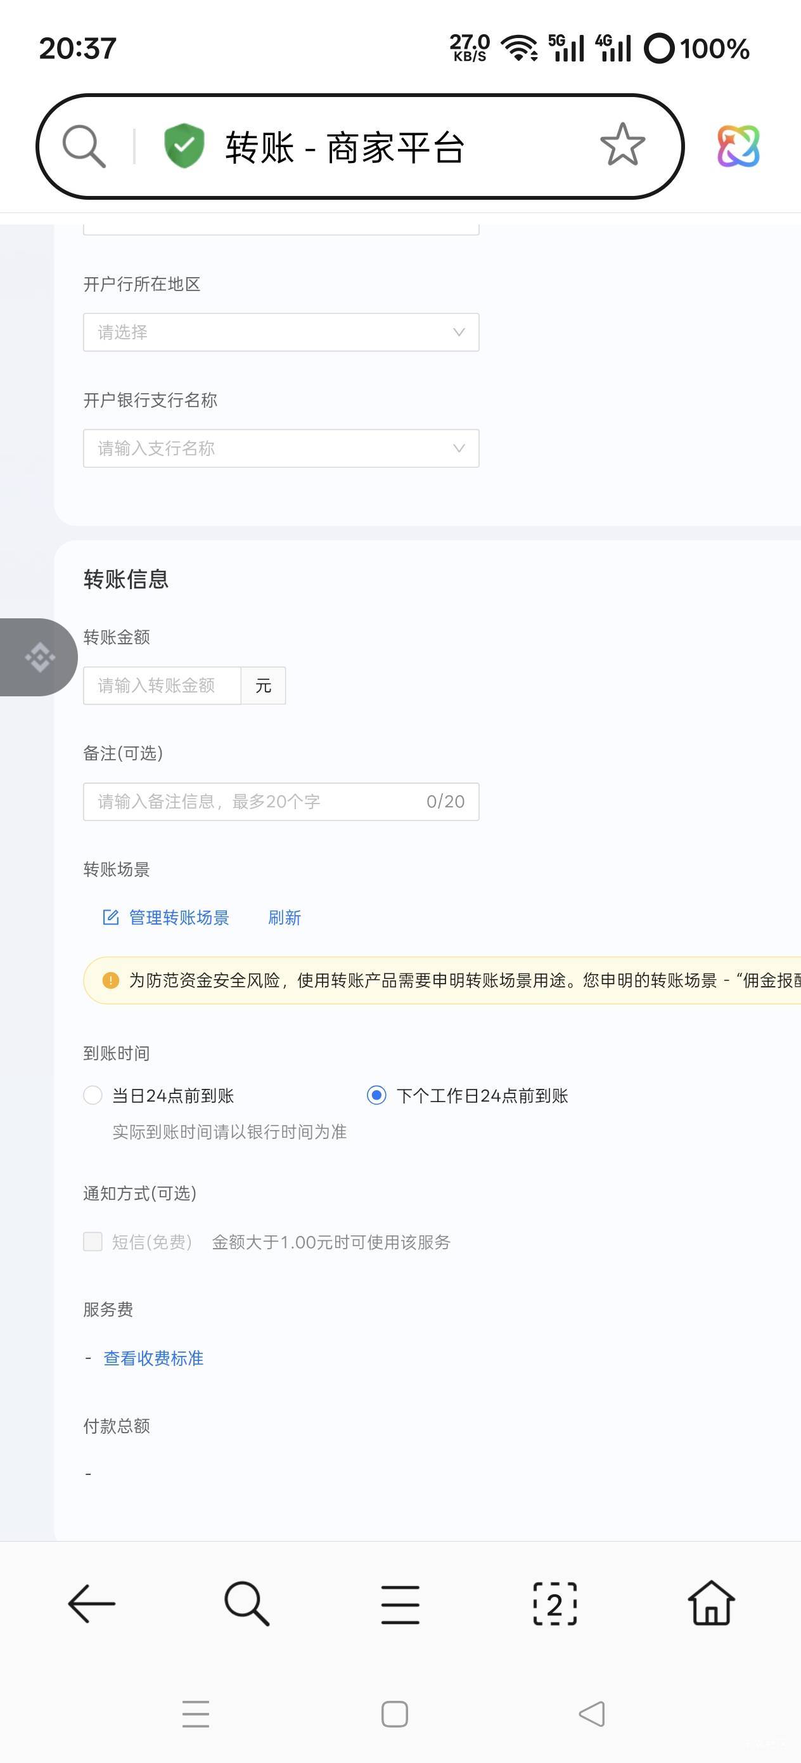Click 刷新 to refresh transfer scenes
The height and width of the screenshot is (1763, 801).
pos(284,918)
